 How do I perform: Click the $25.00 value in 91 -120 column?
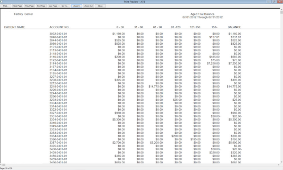point(177,100)
